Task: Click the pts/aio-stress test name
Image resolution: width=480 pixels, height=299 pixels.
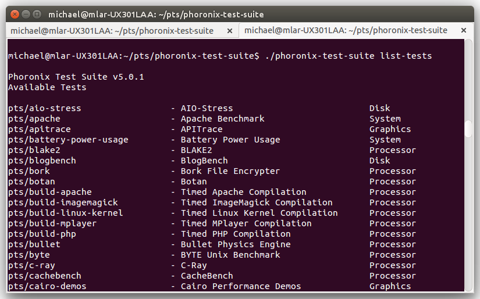Action: (45, 108)
